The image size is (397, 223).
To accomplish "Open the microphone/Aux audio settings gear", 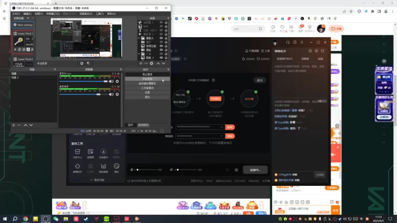I will coord(117,81).
